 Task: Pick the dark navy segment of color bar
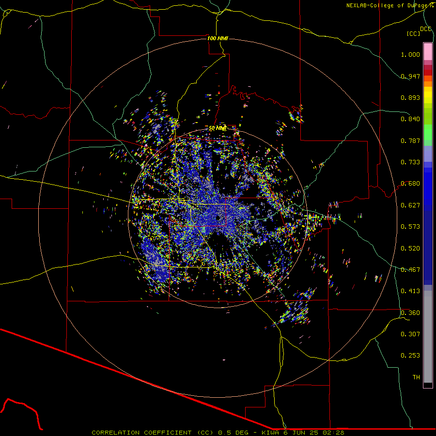(428, 245)
